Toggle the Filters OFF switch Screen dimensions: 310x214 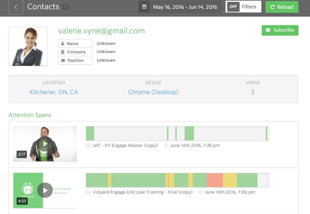(233, 7)
